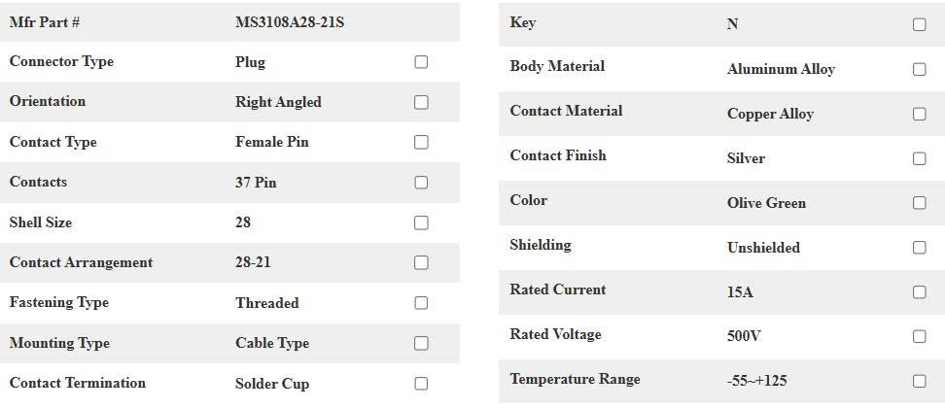Check the Shell Size 28 checkbox

coord(421,222)
